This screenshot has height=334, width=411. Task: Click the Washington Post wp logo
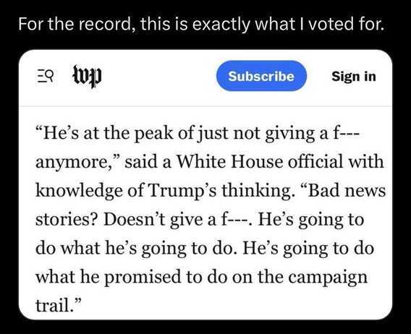(x=87, y=76)
